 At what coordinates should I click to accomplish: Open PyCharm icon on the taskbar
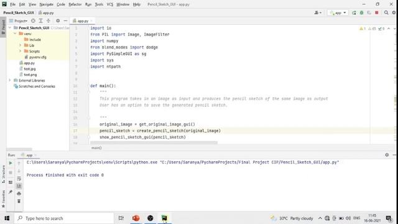tap(164, 218)
